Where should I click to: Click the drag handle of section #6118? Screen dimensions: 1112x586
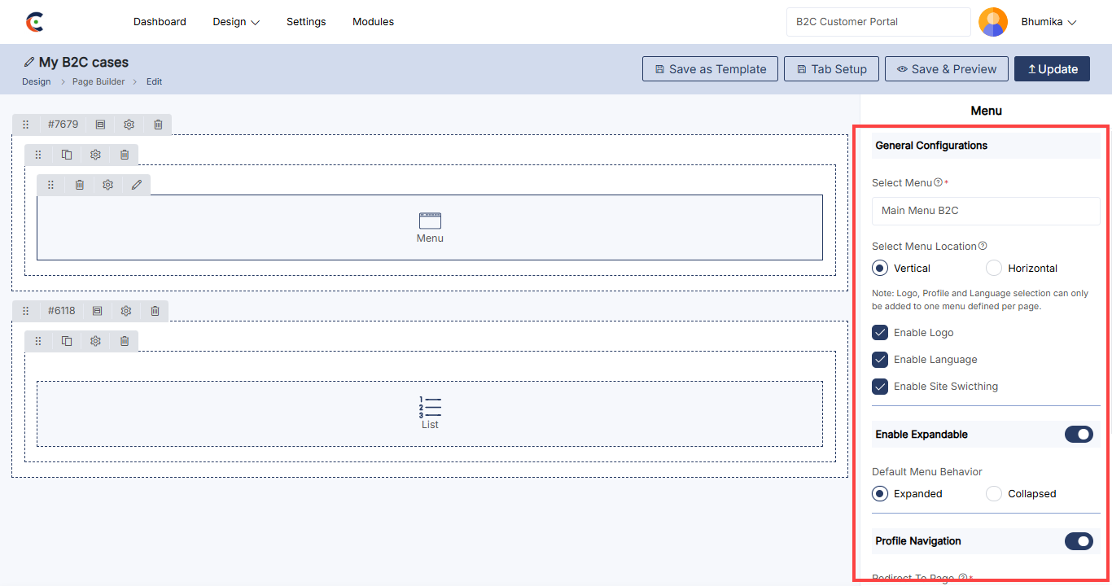(25, 311)
